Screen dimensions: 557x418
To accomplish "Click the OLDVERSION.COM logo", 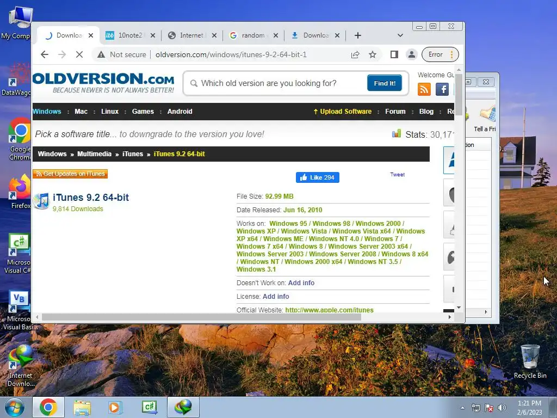I will [x=104, y=83].
